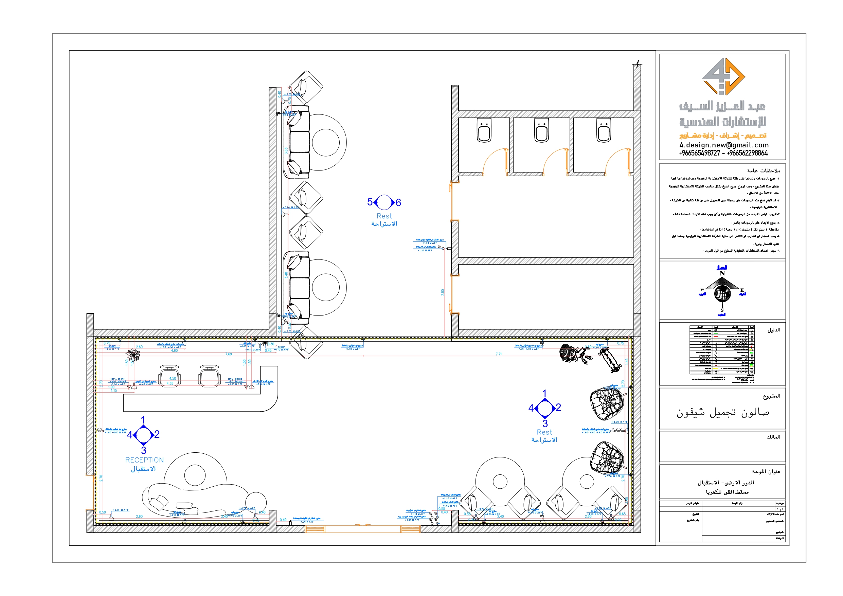Select the curved reception counter outline
The width and height of the screenshot is (843, 596).
201,389
